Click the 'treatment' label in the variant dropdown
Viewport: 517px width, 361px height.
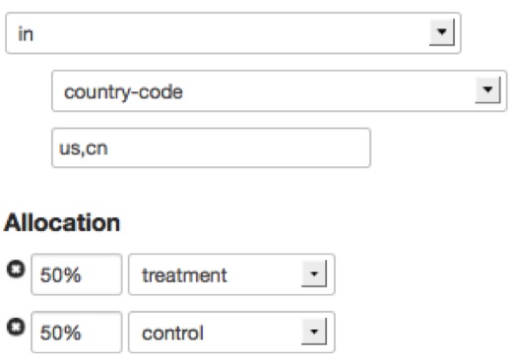[x=184, y=275]
